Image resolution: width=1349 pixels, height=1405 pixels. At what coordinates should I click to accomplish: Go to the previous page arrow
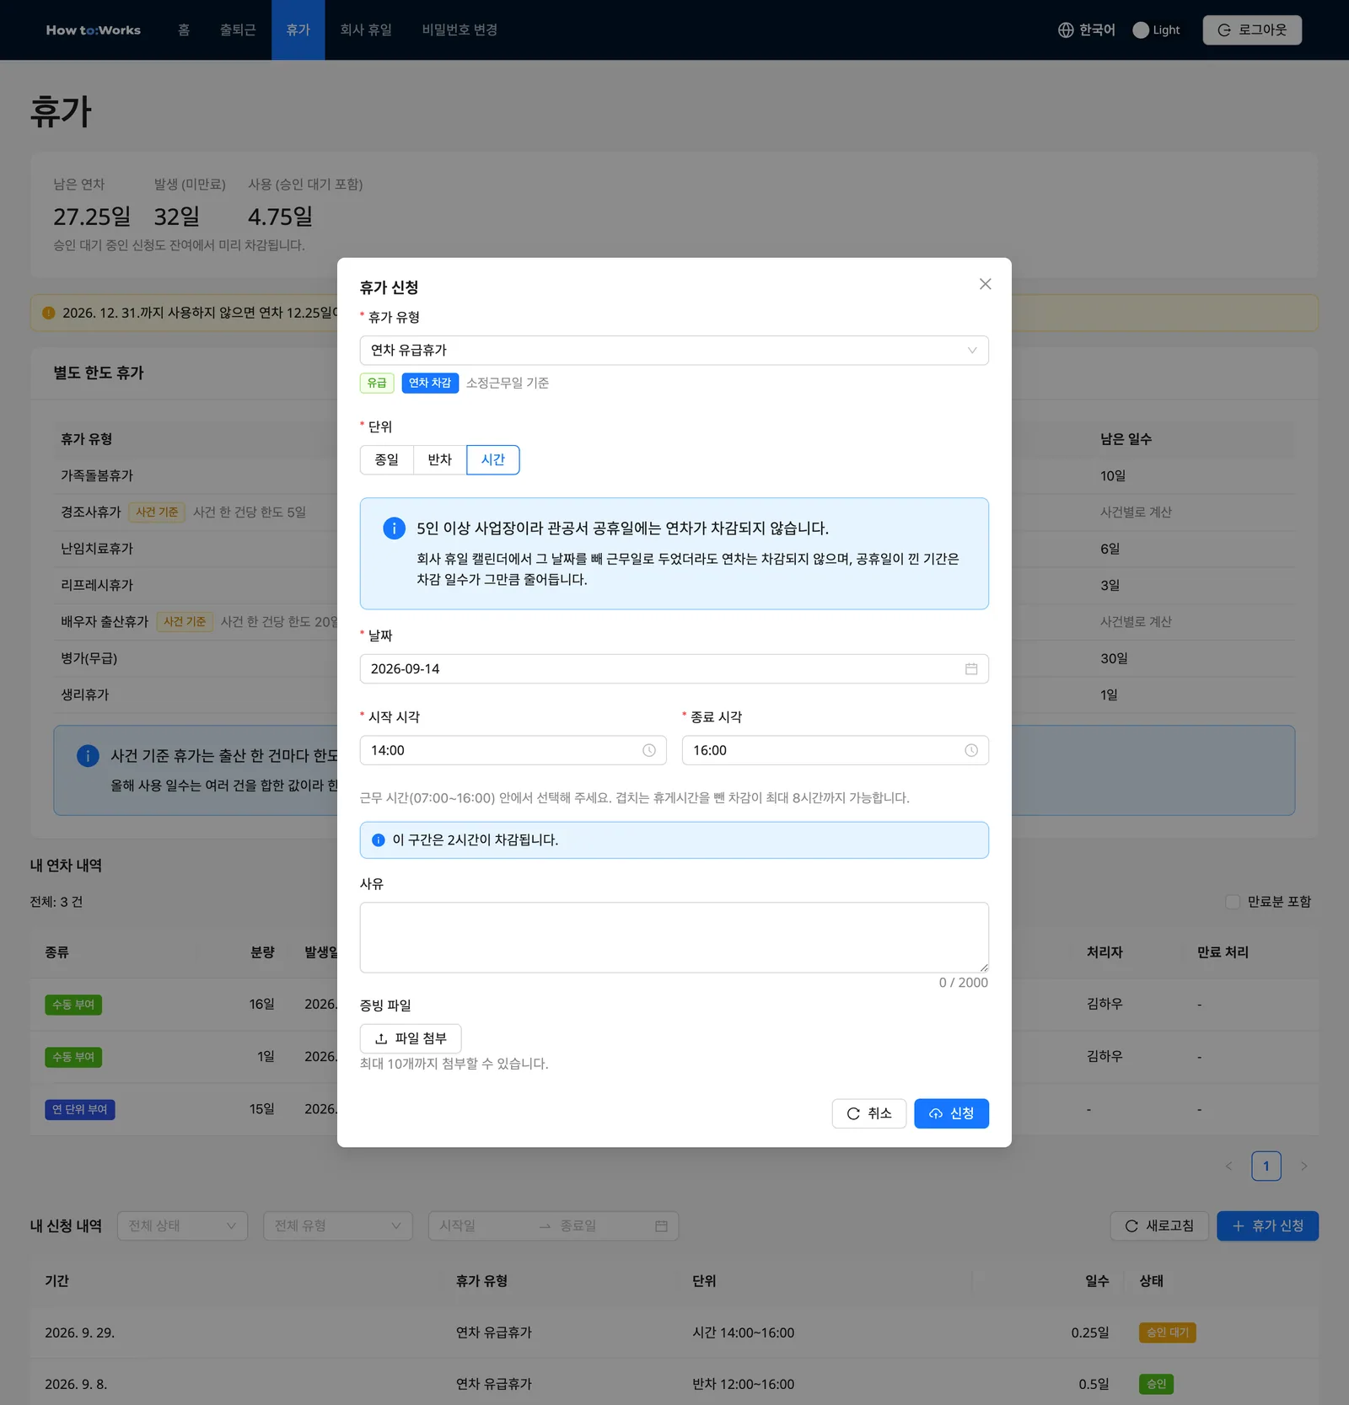pyautogui.click(x=1228, y=1166)
